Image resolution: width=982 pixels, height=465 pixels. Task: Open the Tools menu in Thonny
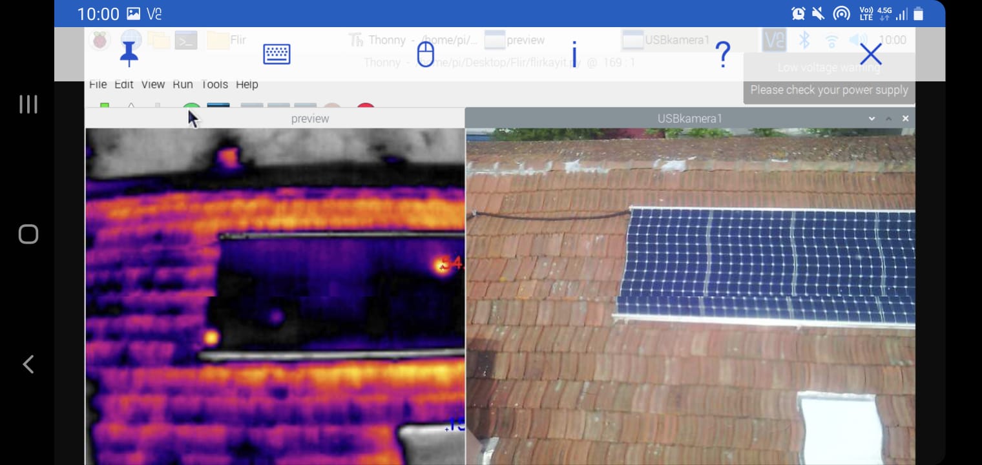click(214, 85)
